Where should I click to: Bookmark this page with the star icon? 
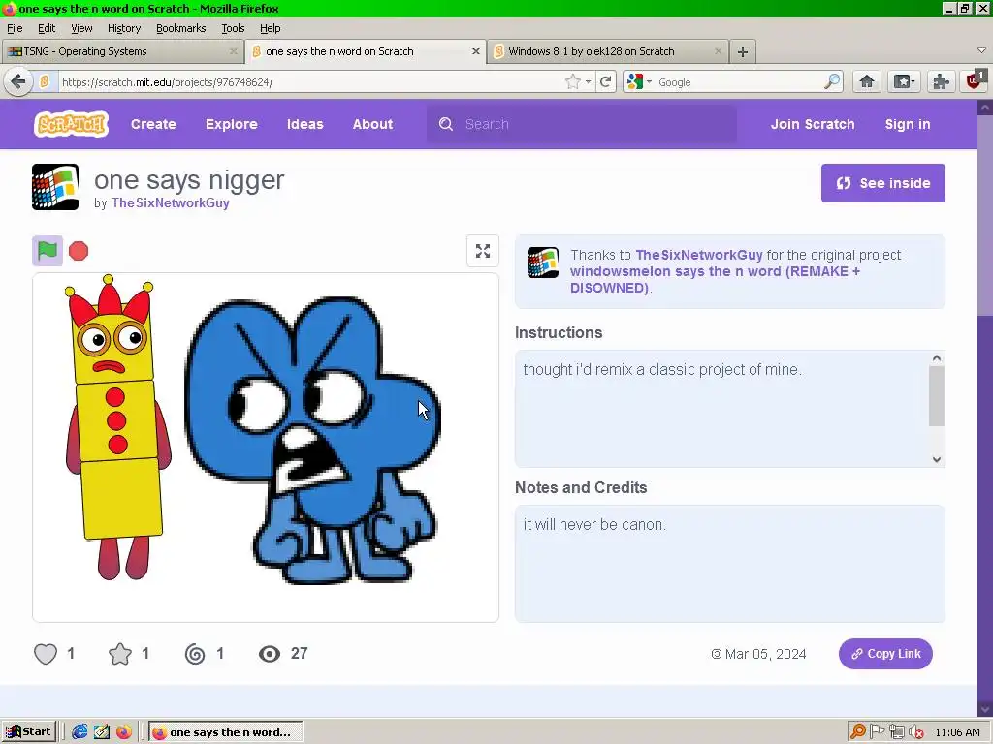[x=572, y=81]
